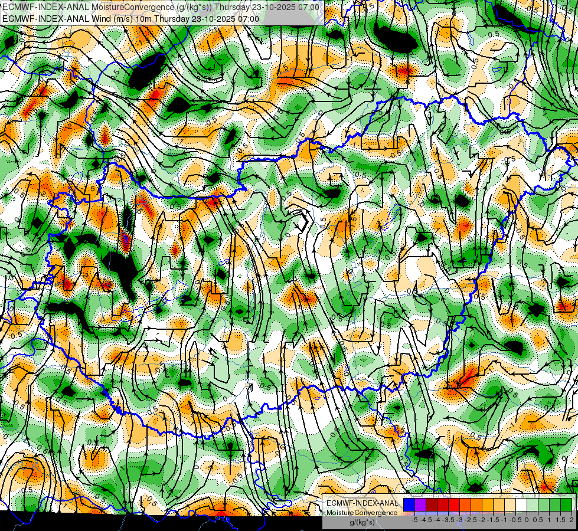The image size is (578, 531).
Task: Click the Wind 10m title line
Action: click(130, 19)
